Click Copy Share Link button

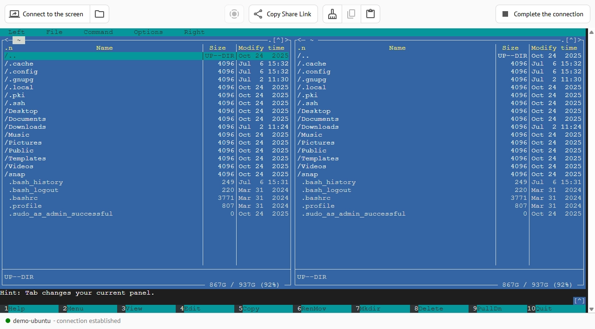[283, 14]
